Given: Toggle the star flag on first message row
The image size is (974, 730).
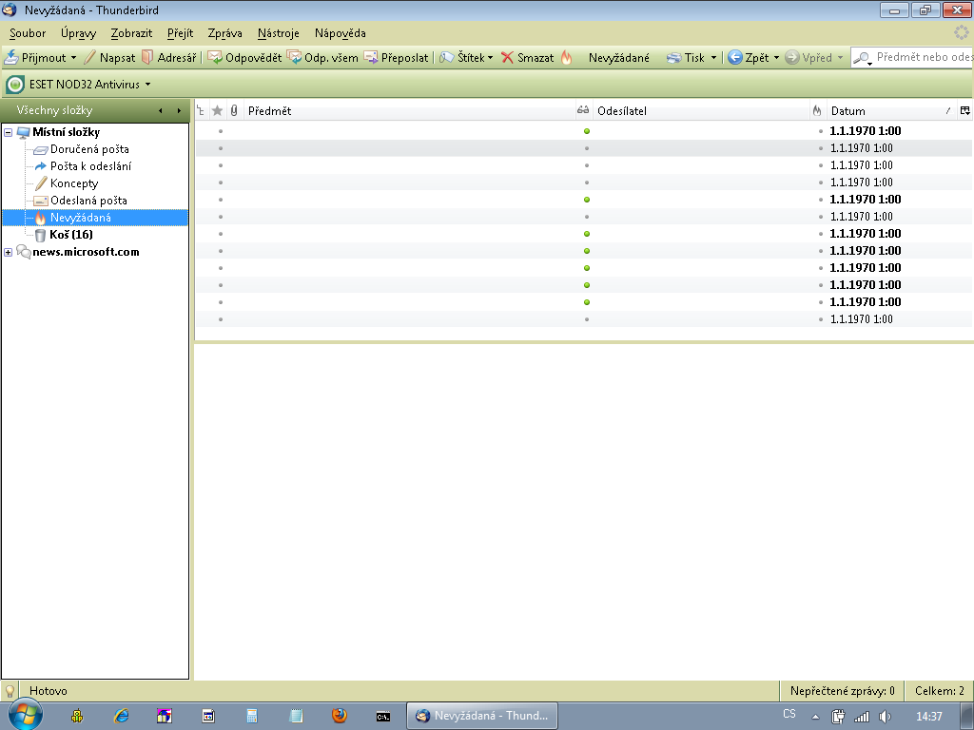Looking at the screenshot, I should pyautogui.click(x=220, y=131).
